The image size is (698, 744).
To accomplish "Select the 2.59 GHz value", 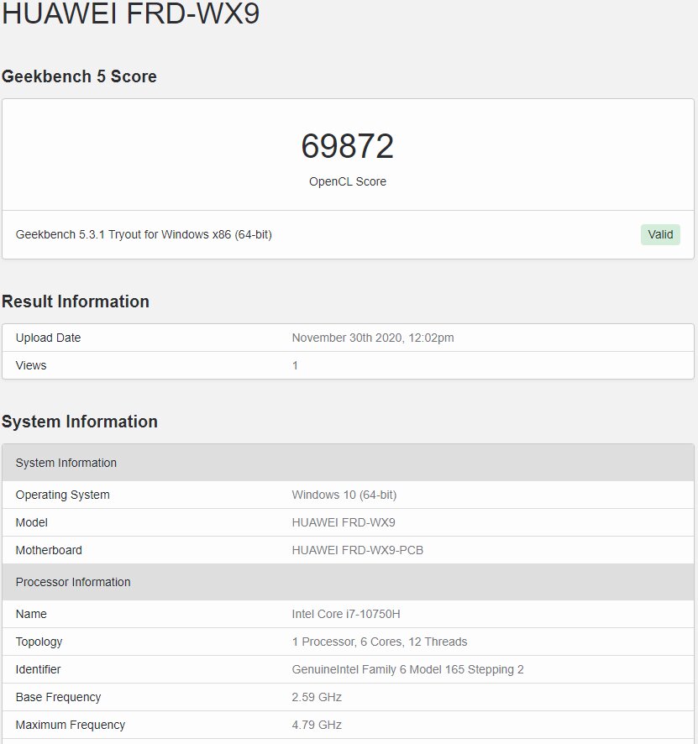I will (317, 697).
